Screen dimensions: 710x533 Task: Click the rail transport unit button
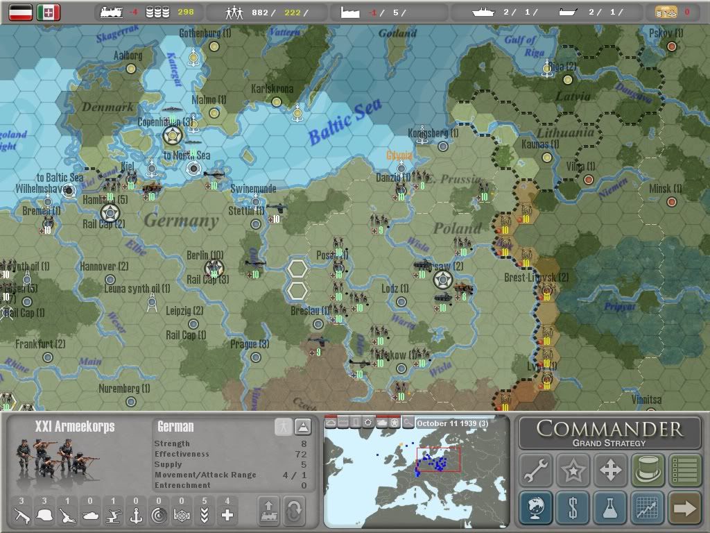268,510
